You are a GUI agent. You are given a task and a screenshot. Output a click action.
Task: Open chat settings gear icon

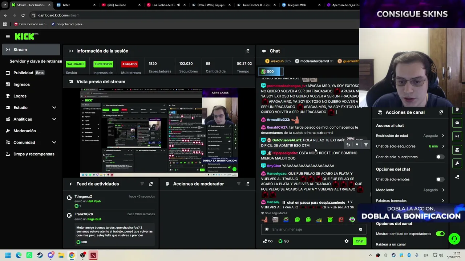point(347,241)
